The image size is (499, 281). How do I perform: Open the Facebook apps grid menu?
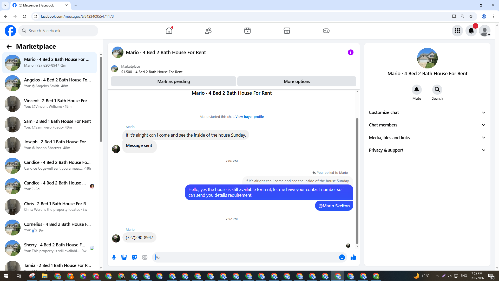(457, 31)
